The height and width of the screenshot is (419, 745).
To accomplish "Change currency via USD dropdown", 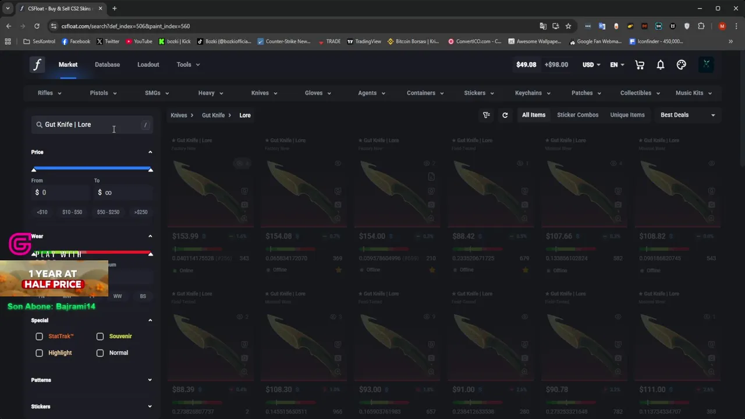I will [x=591, y=65].
